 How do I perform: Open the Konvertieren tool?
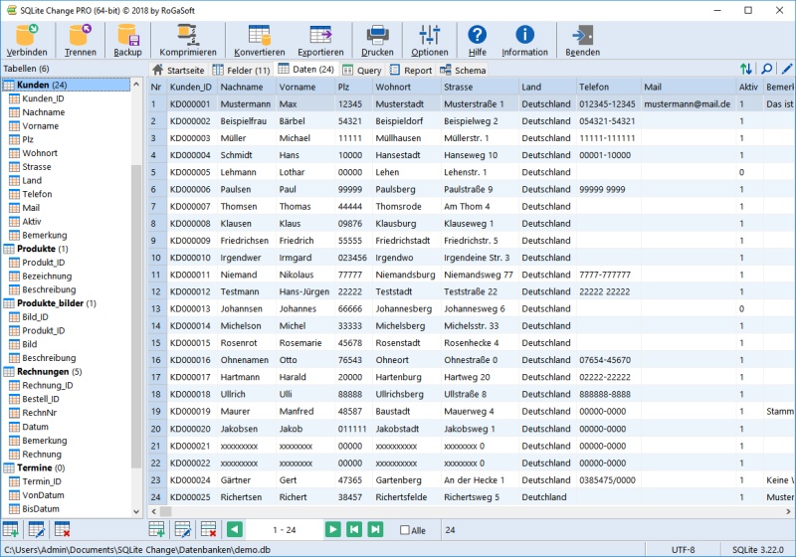tap(259, 36)
